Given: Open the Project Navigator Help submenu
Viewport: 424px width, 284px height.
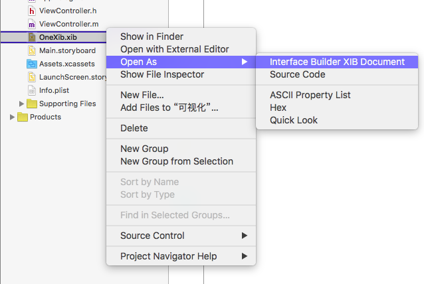Looking at the screenshot, I should pyautogui.click(x=181, y=256).
